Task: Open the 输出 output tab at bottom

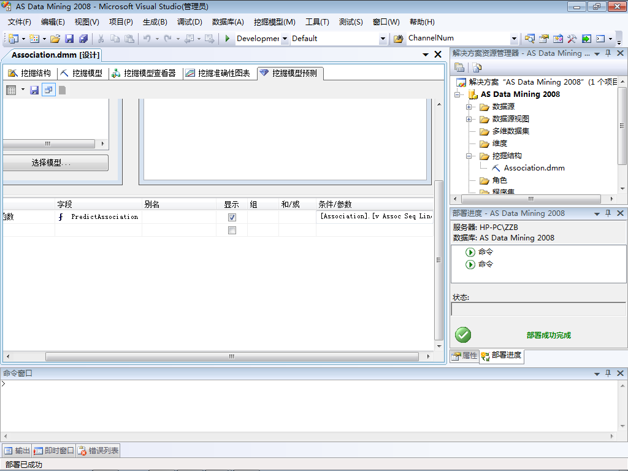Action: click(x=17, y=451)
